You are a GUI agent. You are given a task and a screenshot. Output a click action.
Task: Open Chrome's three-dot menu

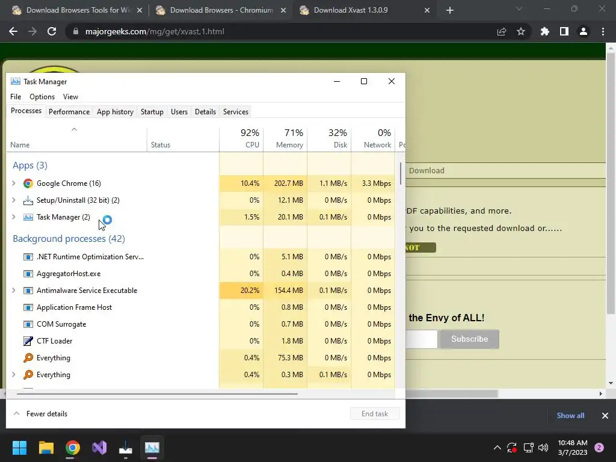pos(603,31)
